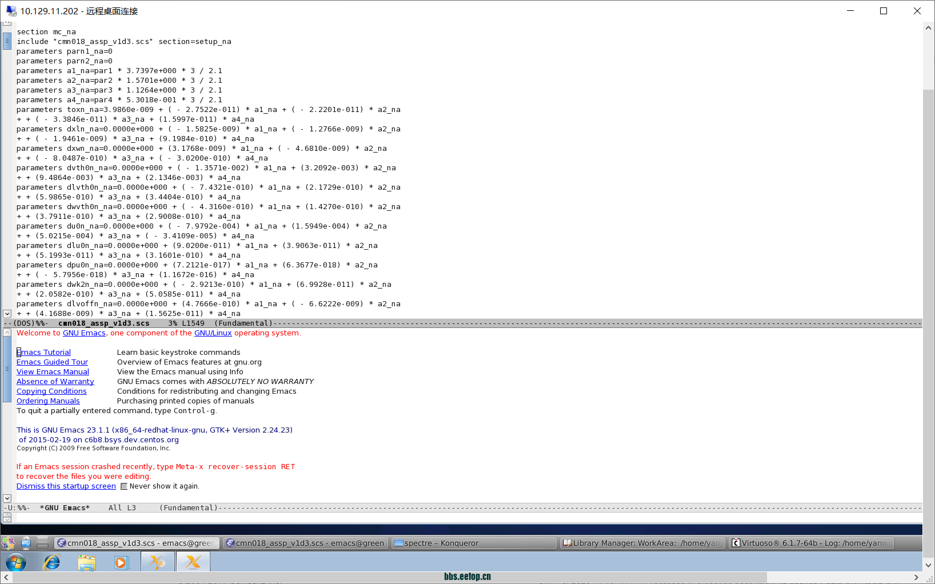The width and height of the screenshot is (935, 584).
Task: Launch Internet Explorer from the taskbar
Action: (52, 562)
